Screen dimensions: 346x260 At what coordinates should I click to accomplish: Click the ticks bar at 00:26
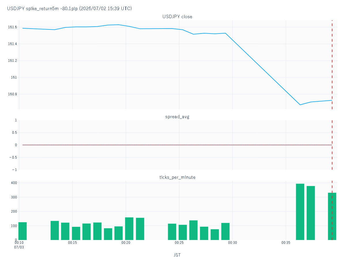[x=193, y=230]
